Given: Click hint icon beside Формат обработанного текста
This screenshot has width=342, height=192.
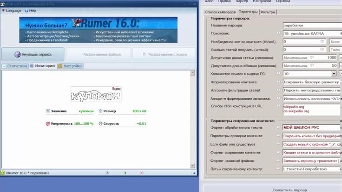Looking at the screenshot, I should [279, 127].
